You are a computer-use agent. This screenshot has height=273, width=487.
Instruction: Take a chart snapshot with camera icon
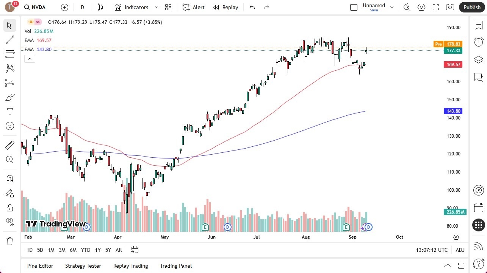click(x=450, y=7)
